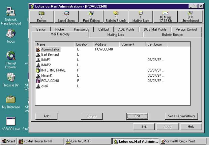Image resolution: width=209 pixels, height=145 pixels.
Task: Open the DOS Mail Profile tab
Action: (155, 29)
